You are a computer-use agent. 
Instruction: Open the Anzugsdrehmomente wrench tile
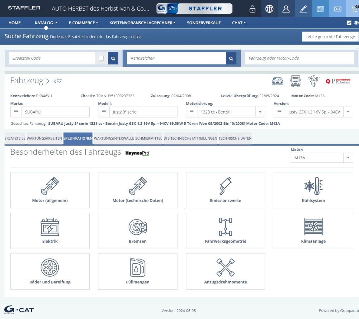pos(225,272)
